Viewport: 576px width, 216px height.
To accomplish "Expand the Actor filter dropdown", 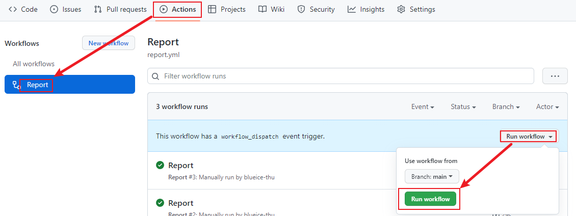I will coord(547,107).
